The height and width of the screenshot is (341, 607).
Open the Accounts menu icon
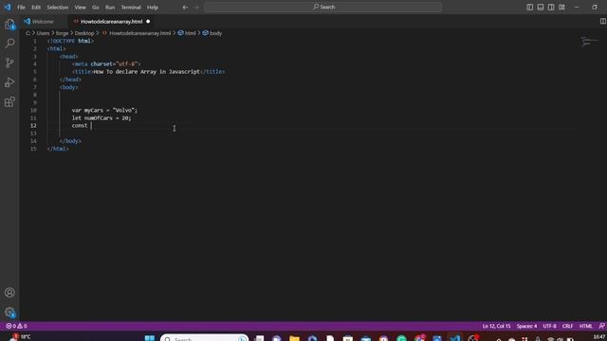[x=9, y=293]
